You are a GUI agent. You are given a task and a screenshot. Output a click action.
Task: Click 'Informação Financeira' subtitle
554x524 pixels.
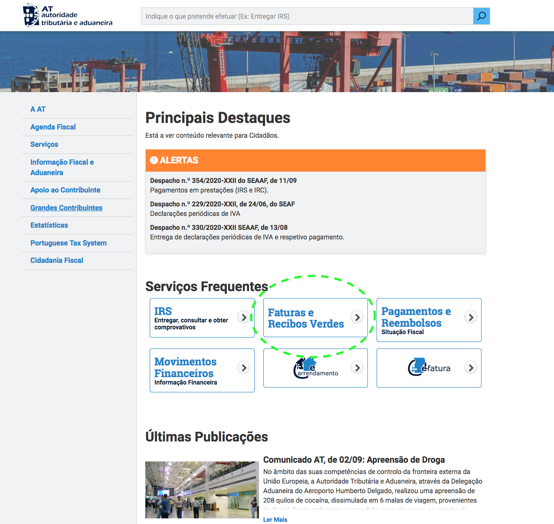pos(186,382)
